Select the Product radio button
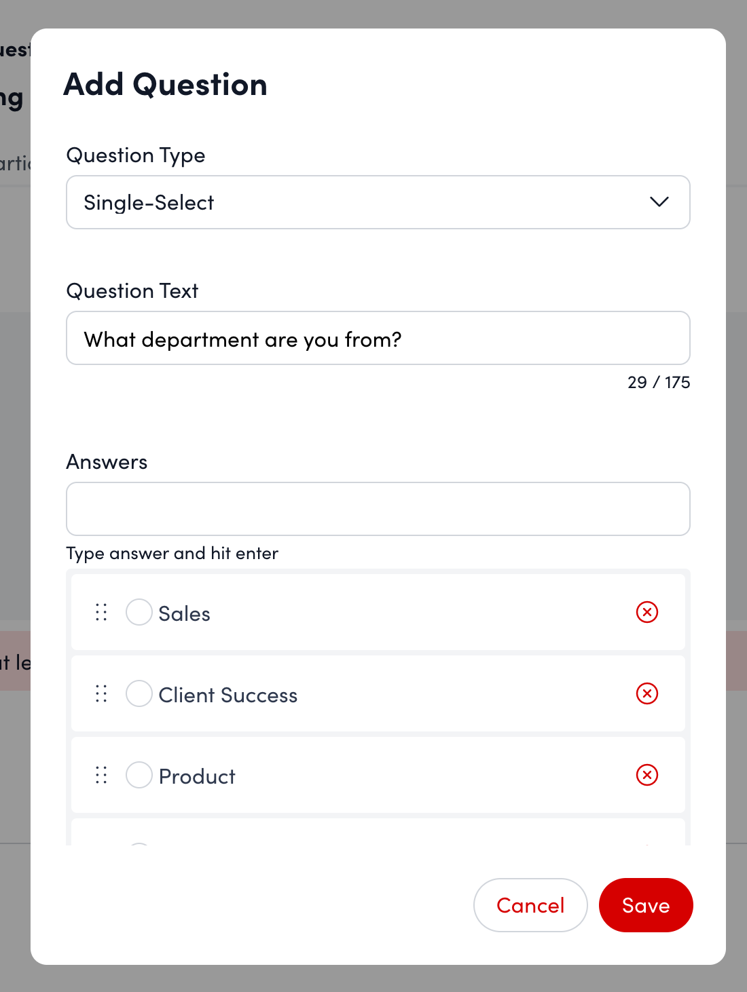This screenshot has width=747, height=992. pyautogui.click(x=139, y=775)
